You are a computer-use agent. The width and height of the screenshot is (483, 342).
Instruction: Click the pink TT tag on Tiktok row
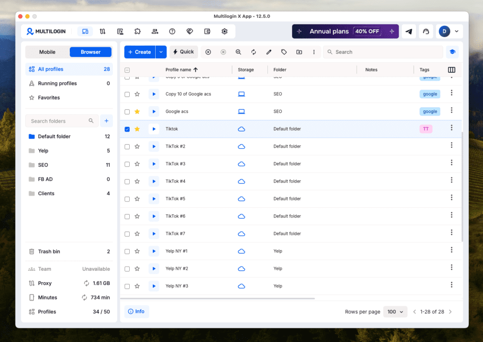tap(426, 129)
